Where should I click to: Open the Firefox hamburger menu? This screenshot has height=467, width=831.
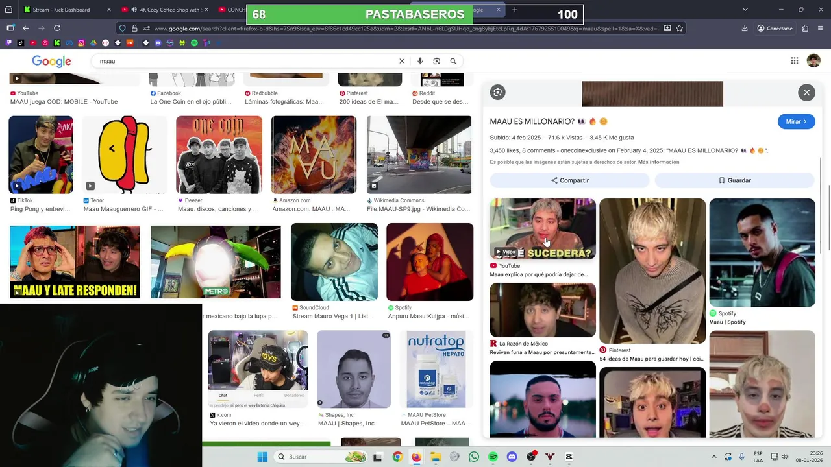(821, 29)
